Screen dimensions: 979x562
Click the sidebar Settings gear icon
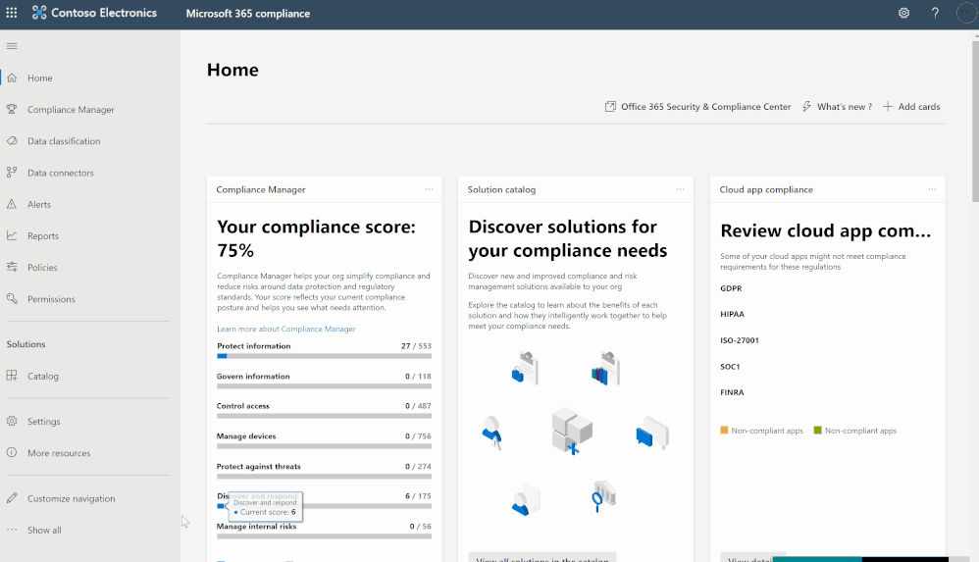(x=12, y=421)
